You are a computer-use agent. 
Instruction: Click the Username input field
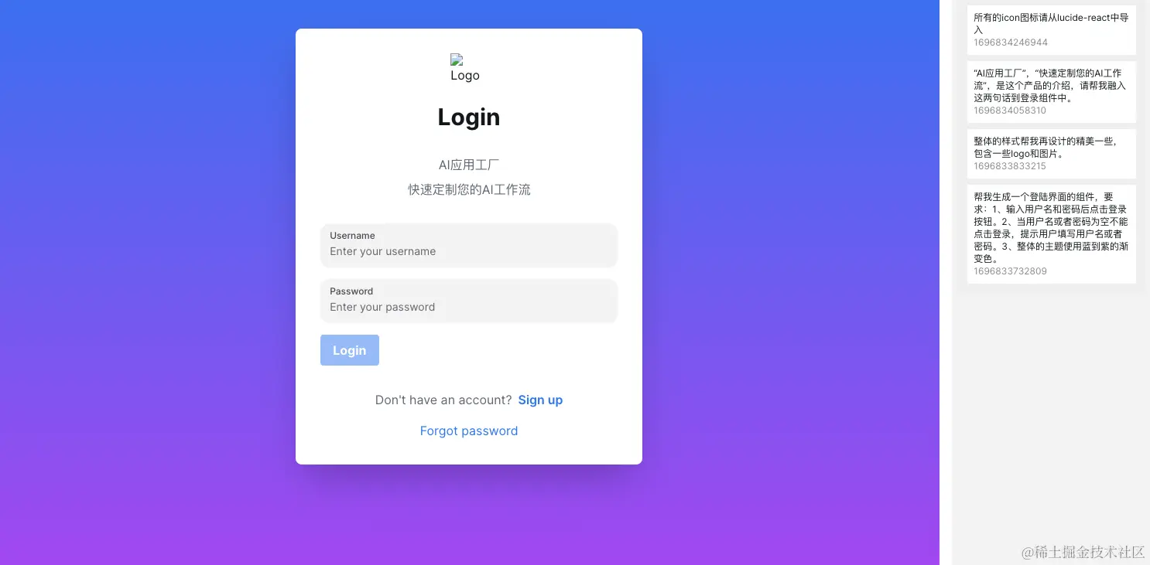tap(469, 246)
